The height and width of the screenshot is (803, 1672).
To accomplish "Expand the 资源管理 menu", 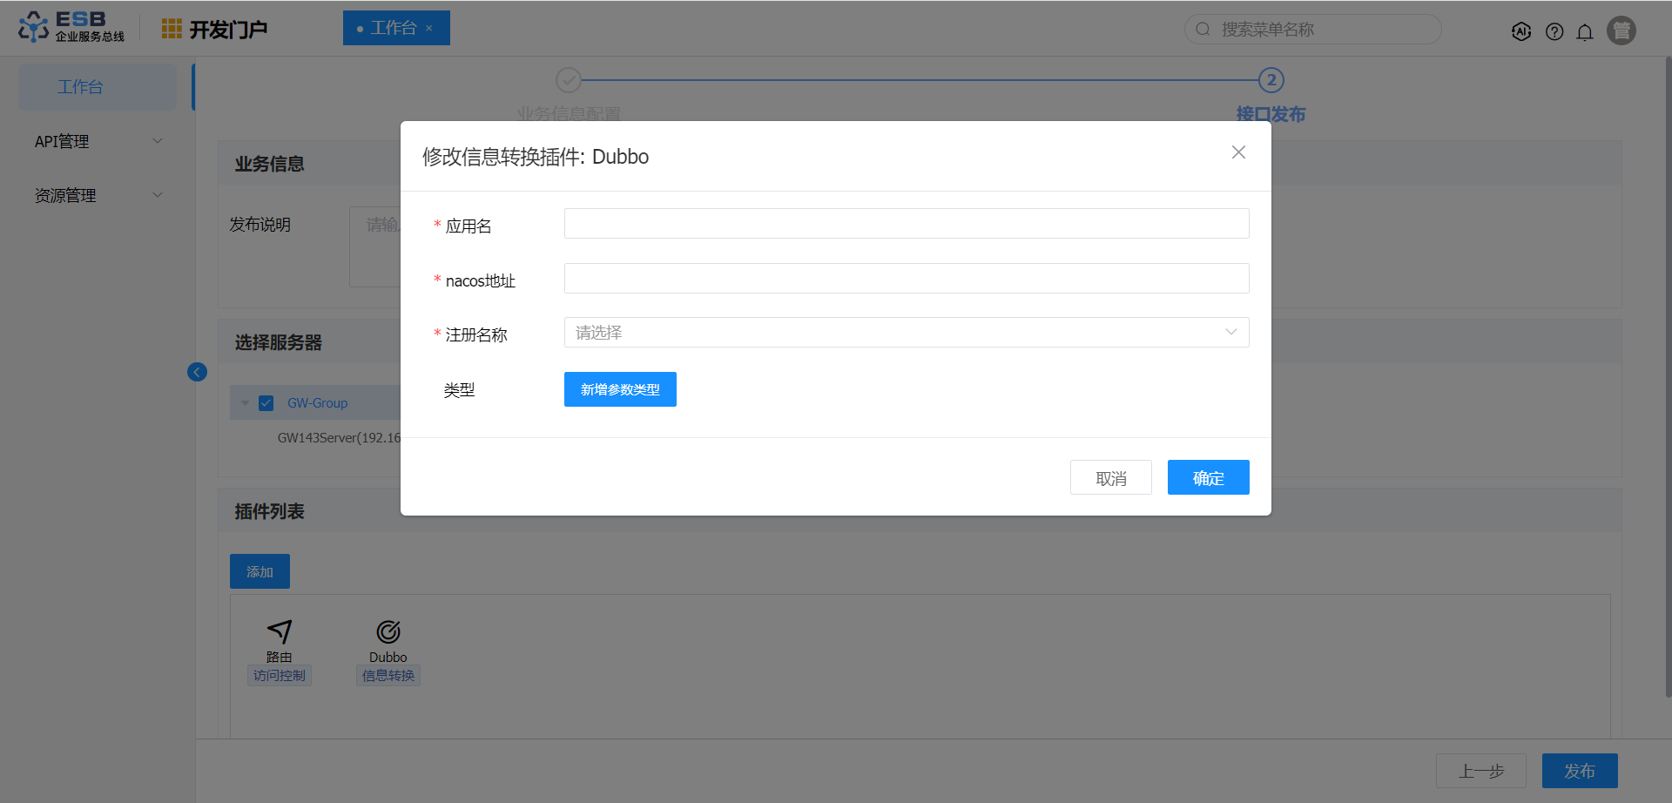I will click(x=97, y=195).
